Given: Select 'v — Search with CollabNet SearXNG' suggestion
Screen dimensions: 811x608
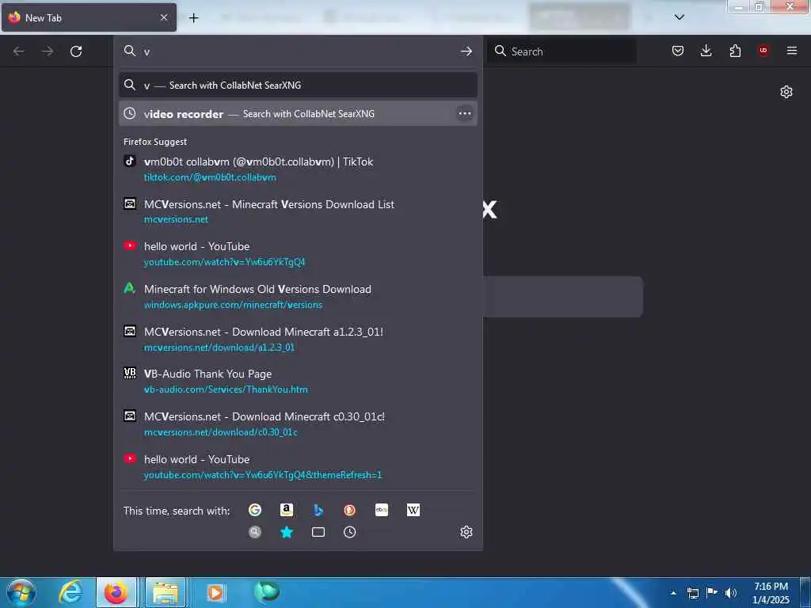Looking at the screenshot, I should click(x=298, y=85).
